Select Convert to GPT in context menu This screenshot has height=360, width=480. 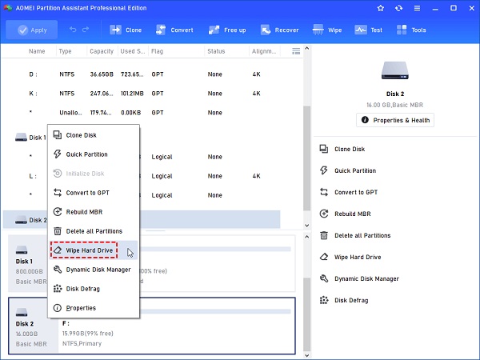coord(86,193)
